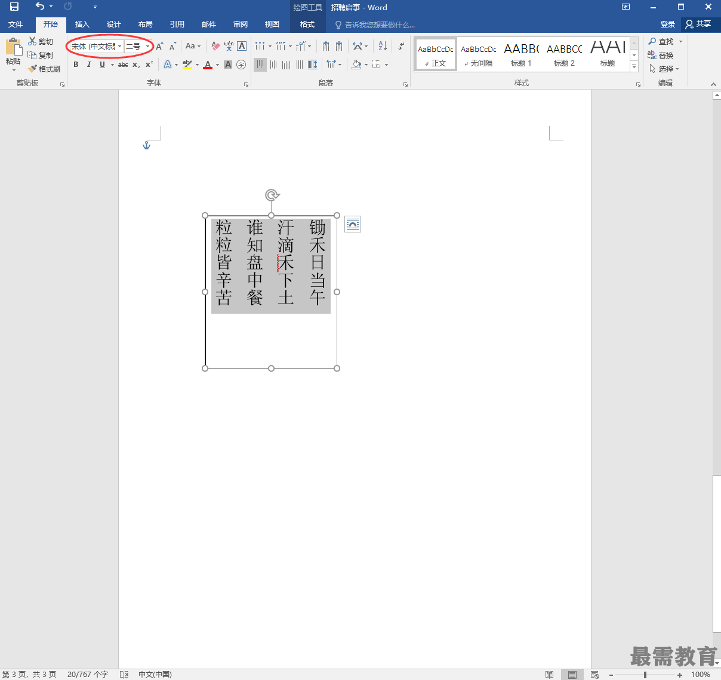Click the Login (登录) button

[x=667, y=24]
